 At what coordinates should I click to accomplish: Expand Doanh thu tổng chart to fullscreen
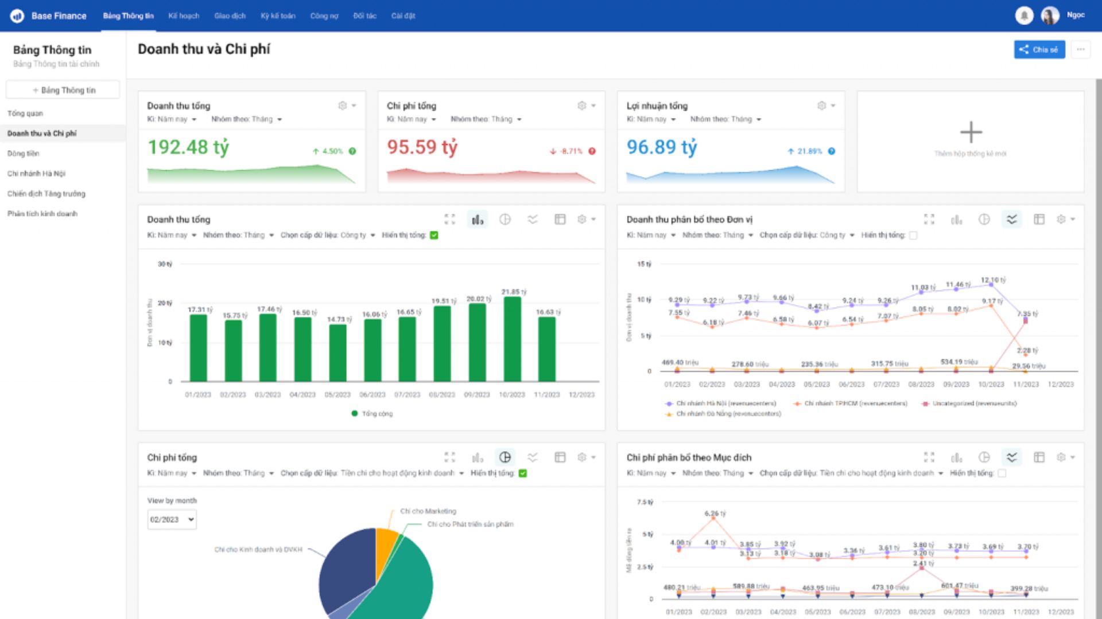click(450, 220)
